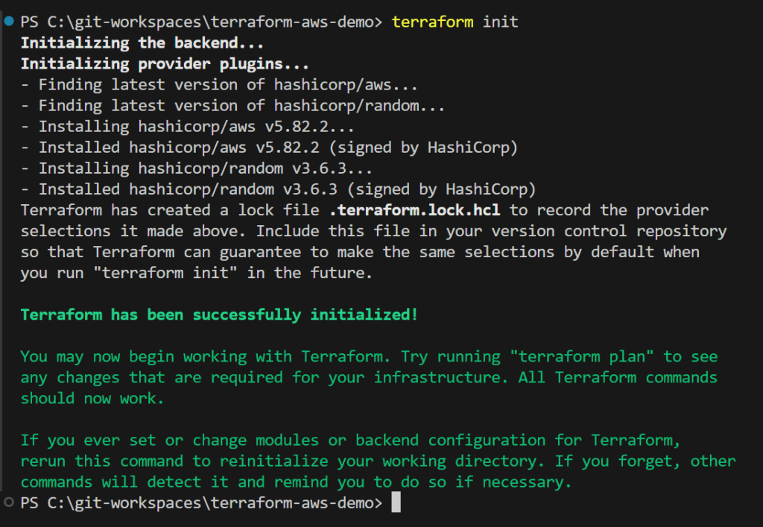Click 'If you ever set or change modules' line

(350, 441)
